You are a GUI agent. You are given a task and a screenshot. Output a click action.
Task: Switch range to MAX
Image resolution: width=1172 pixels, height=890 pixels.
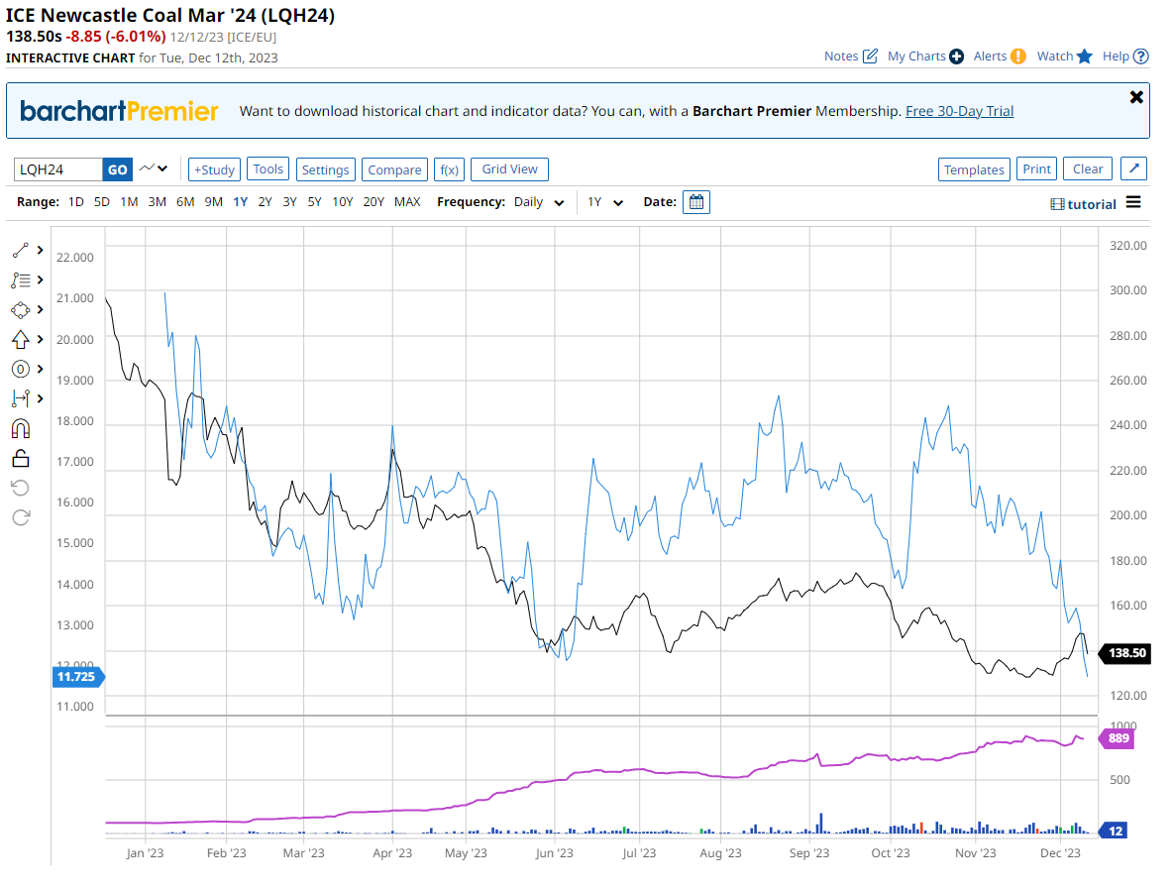click(407, 202)
